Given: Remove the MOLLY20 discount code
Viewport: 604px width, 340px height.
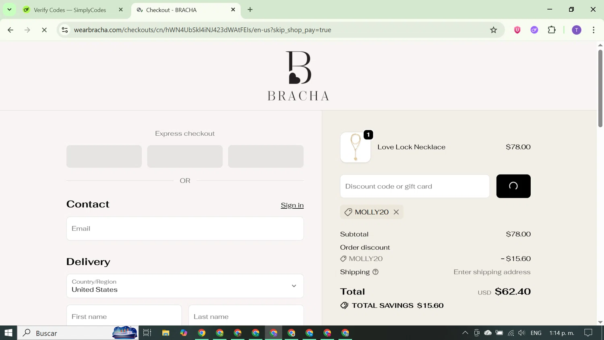Looking at the screenshot, I should [x=396, y=212].
